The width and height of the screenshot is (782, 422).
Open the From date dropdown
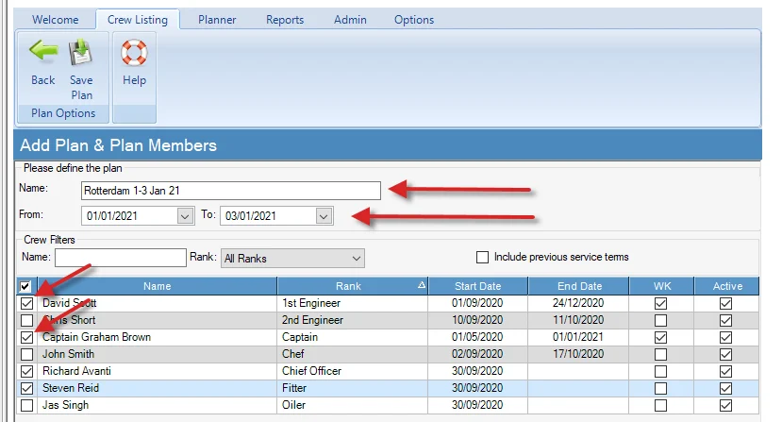coord(185,216)
